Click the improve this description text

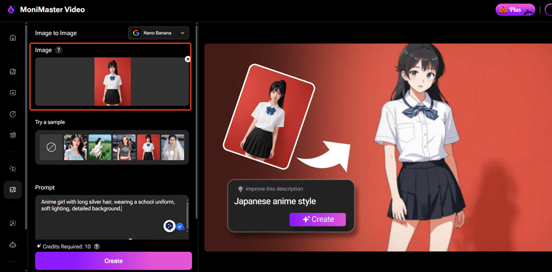(x=274, y=189)
